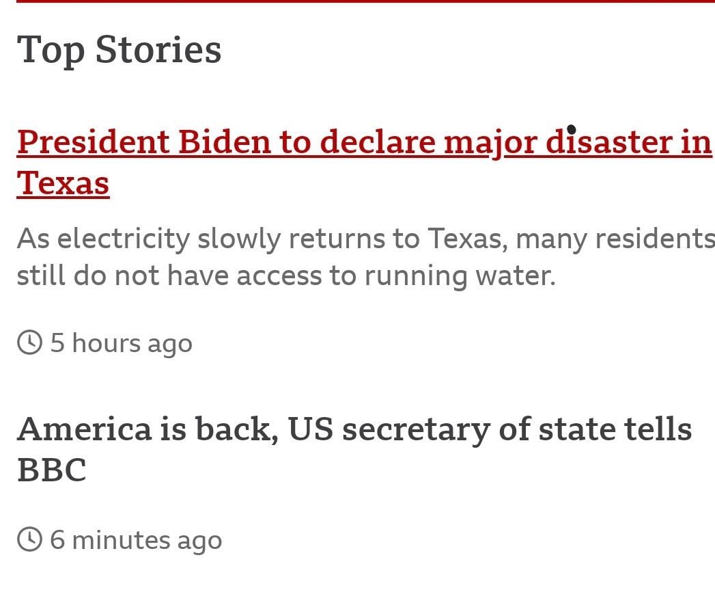Click "BBC" at the end of the second headline

51,470
